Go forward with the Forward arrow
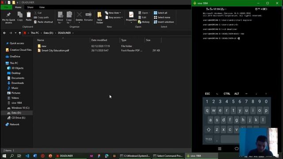 [x=11, y=33]
